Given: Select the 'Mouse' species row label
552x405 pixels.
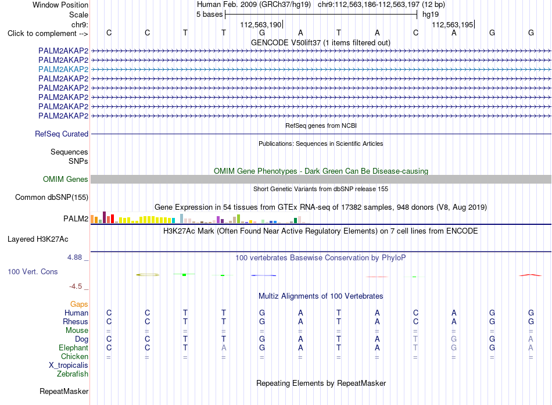Looking at the screenshot, I should coord(77,331).
